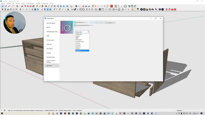Click the red stacked-bars plugin icon
The height and width of the screenshot is (115, 205).
111,6
